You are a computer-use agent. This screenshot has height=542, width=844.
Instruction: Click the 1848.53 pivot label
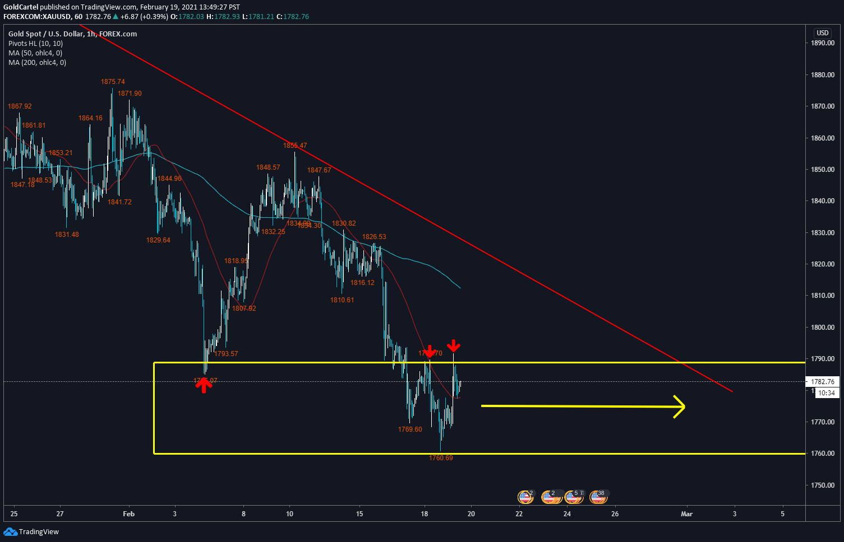tap(40, 180)
